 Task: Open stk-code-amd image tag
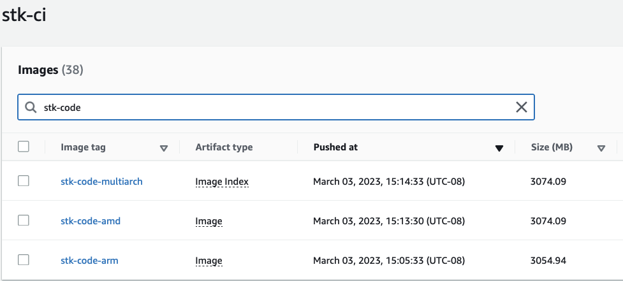click(x=91, y=220)
